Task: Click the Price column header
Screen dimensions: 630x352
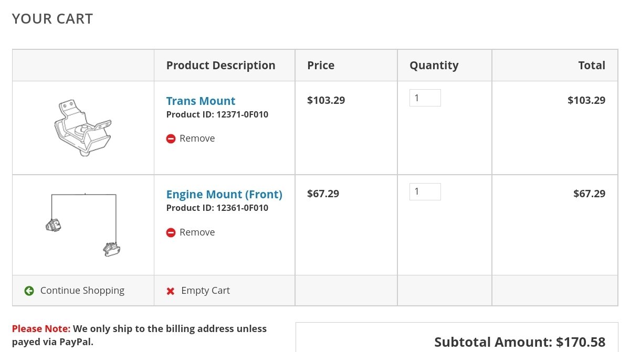Action: pos(321,66)
